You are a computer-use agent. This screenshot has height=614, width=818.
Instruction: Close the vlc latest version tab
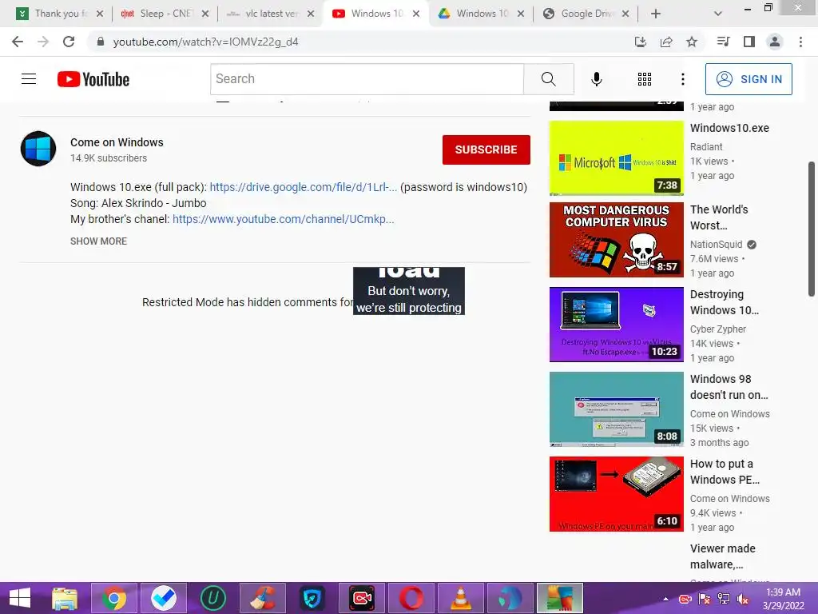pyautogui.click(x=311, y=14)
